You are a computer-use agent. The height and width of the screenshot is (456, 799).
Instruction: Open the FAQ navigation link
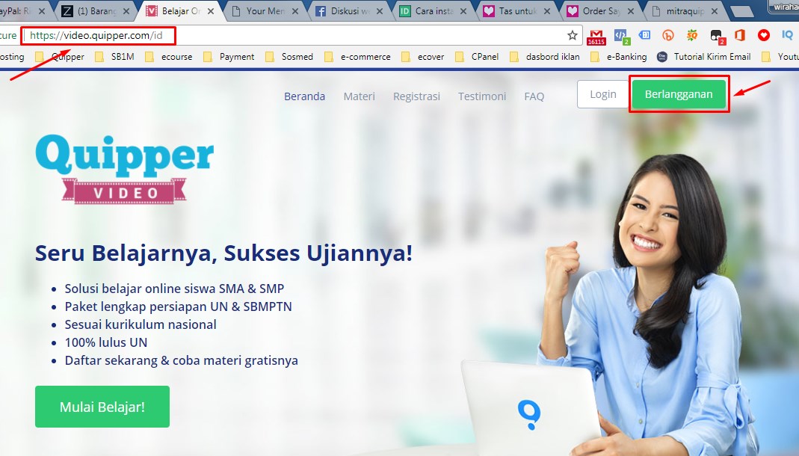pyautogui.click(x=534, y=96)
